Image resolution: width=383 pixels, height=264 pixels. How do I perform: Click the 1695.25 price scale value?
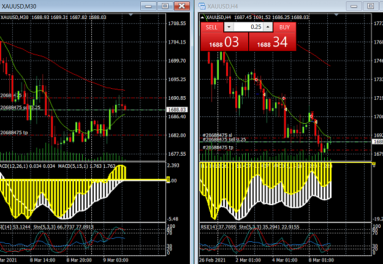(177, 80)
